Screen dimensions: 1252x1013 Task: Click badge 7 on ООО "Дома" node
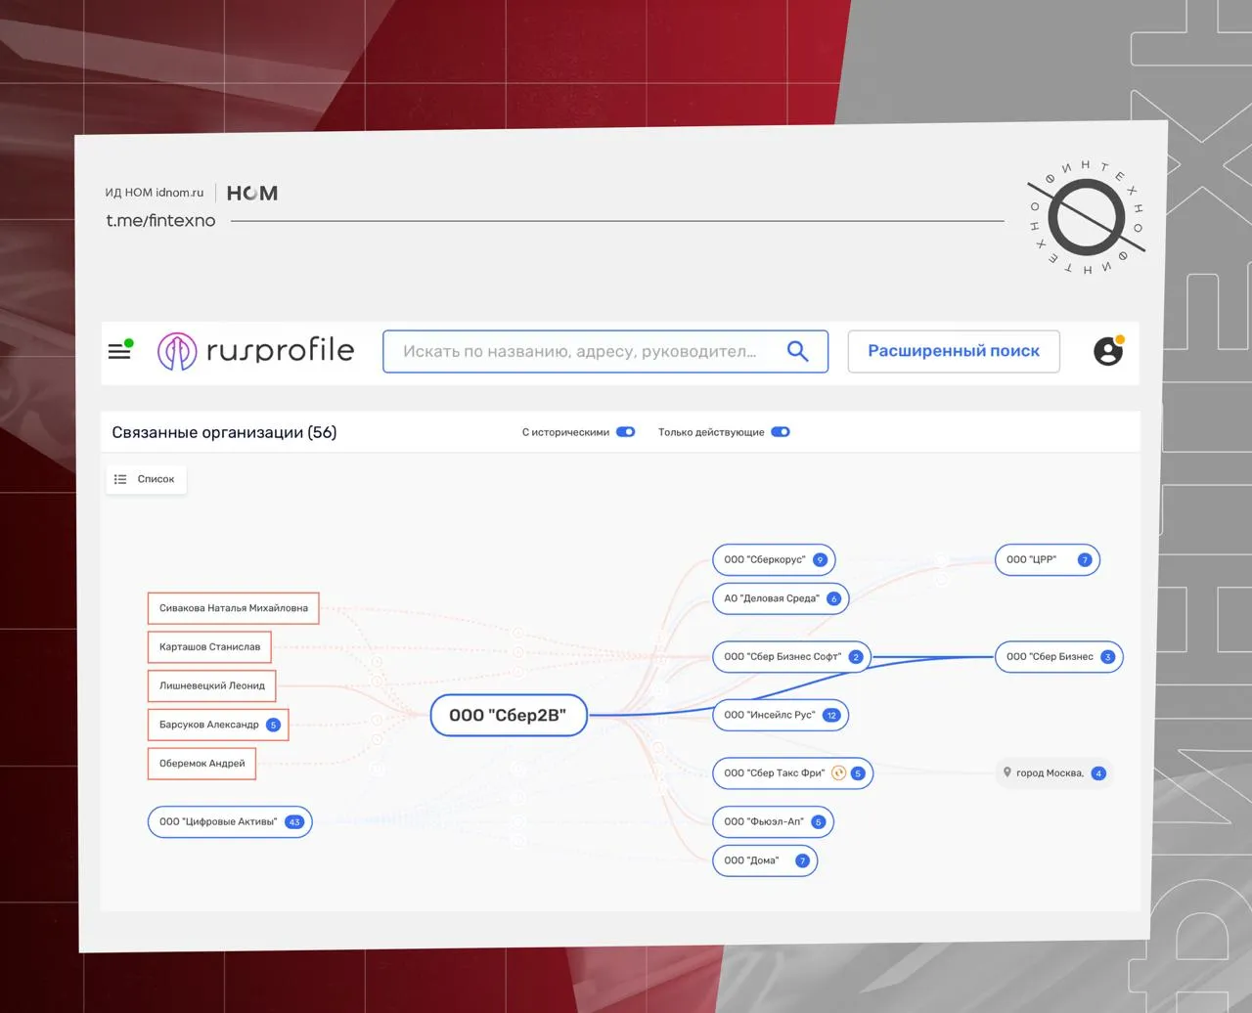point(802,861)
